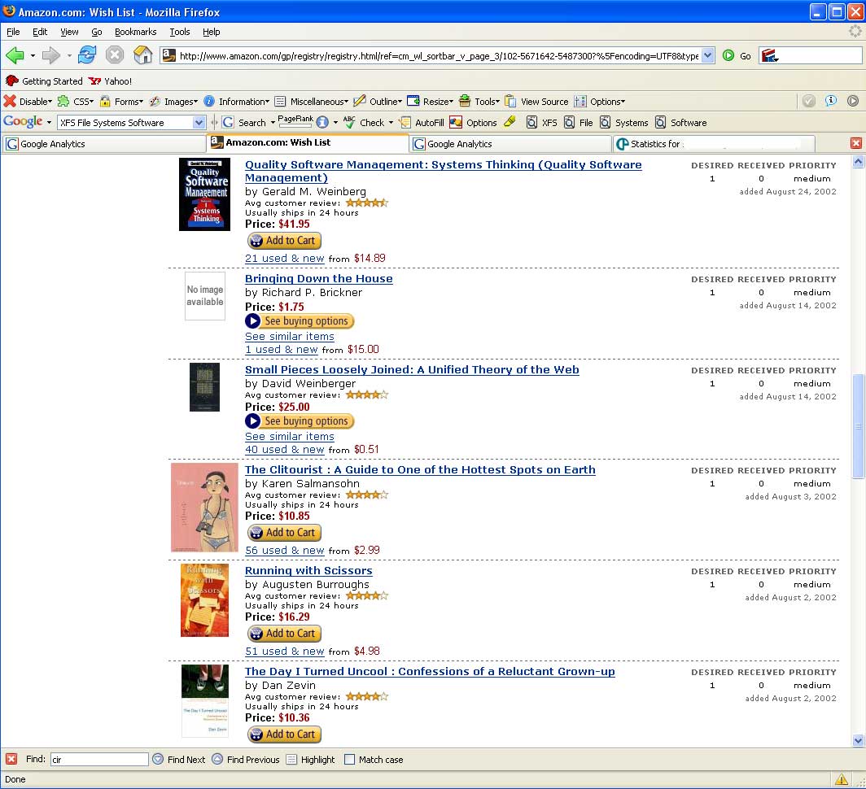Click the vertical scrollbar down arrow
Image resolution: width=866 pixels, height=789 pixels.
(858, 740)
